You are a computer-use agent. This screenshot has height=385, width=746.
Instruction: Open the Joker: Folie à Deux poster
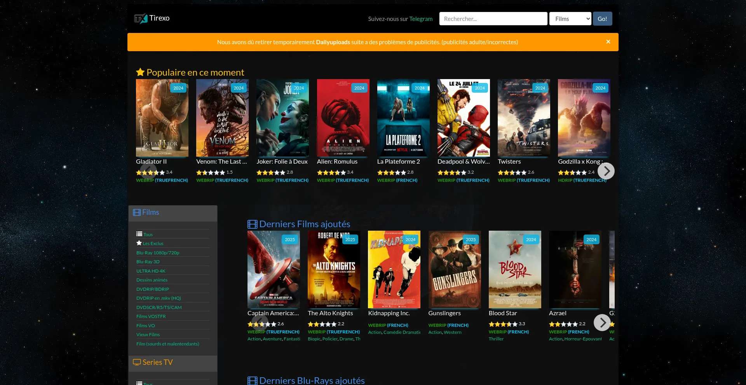[x=282, y=118]
